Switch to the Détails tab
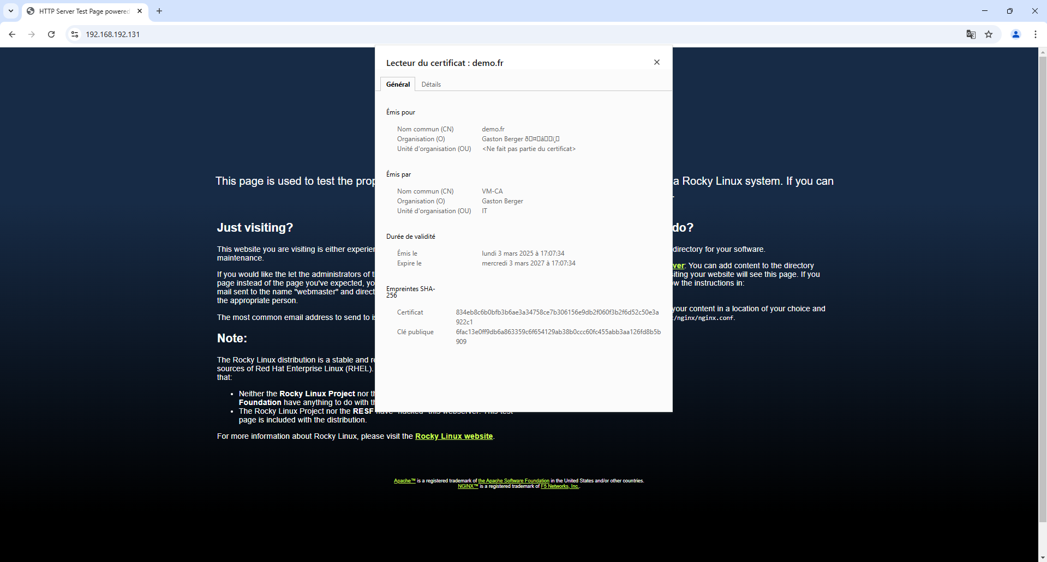 (x=431, y=84)
